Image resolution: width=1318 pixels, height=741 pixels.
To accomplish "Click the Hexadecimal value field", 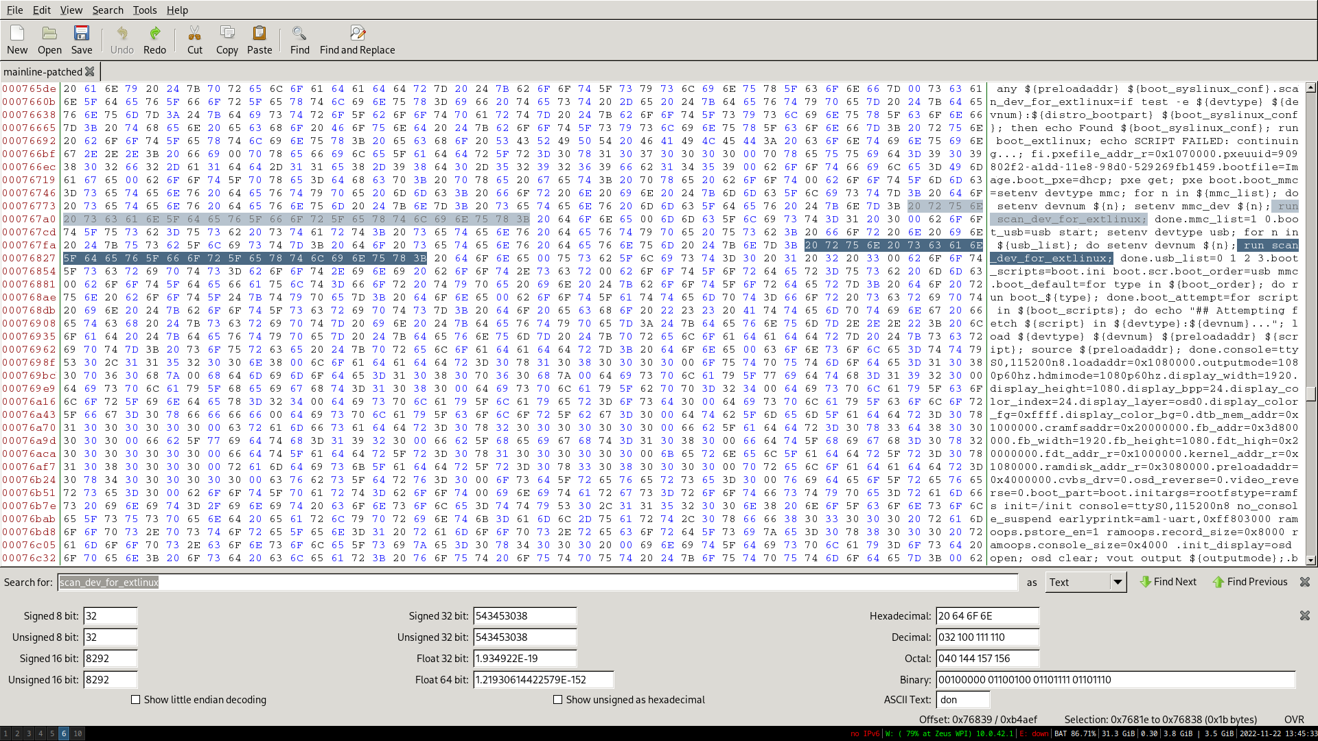I will point(988,616).
